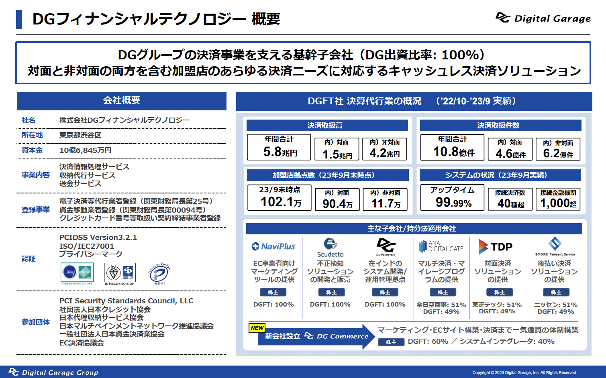Click the 年間合計 10.8億件 box
This screenshot has width=606, height=378.
point(452,147)
